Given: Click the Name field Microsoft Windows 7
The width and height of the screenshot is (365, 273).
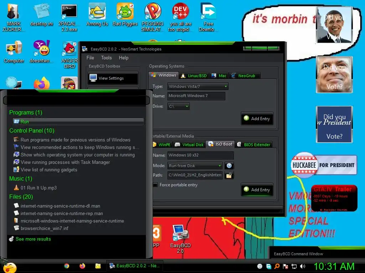Looking at the screenshot, I should tap(196, 96).
